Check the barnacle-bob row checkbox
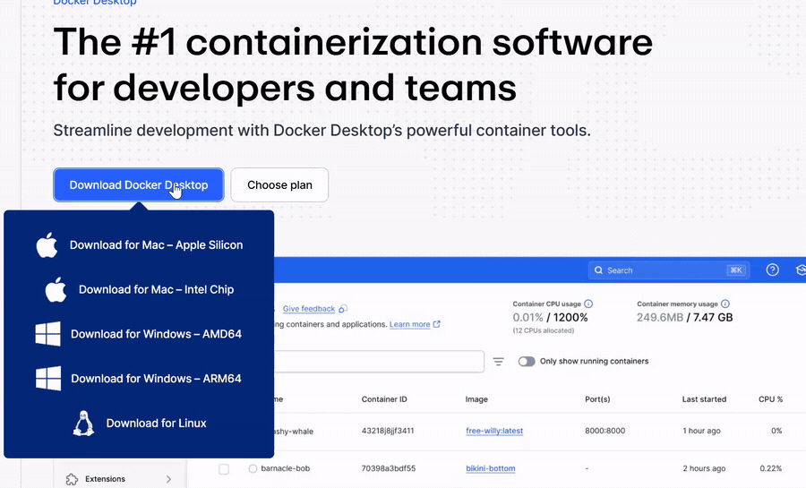 [x=224, y=469]
